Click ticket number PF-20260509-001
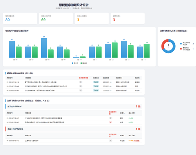The height and width of the screenshot is (155, 196). tap(13, 91)
